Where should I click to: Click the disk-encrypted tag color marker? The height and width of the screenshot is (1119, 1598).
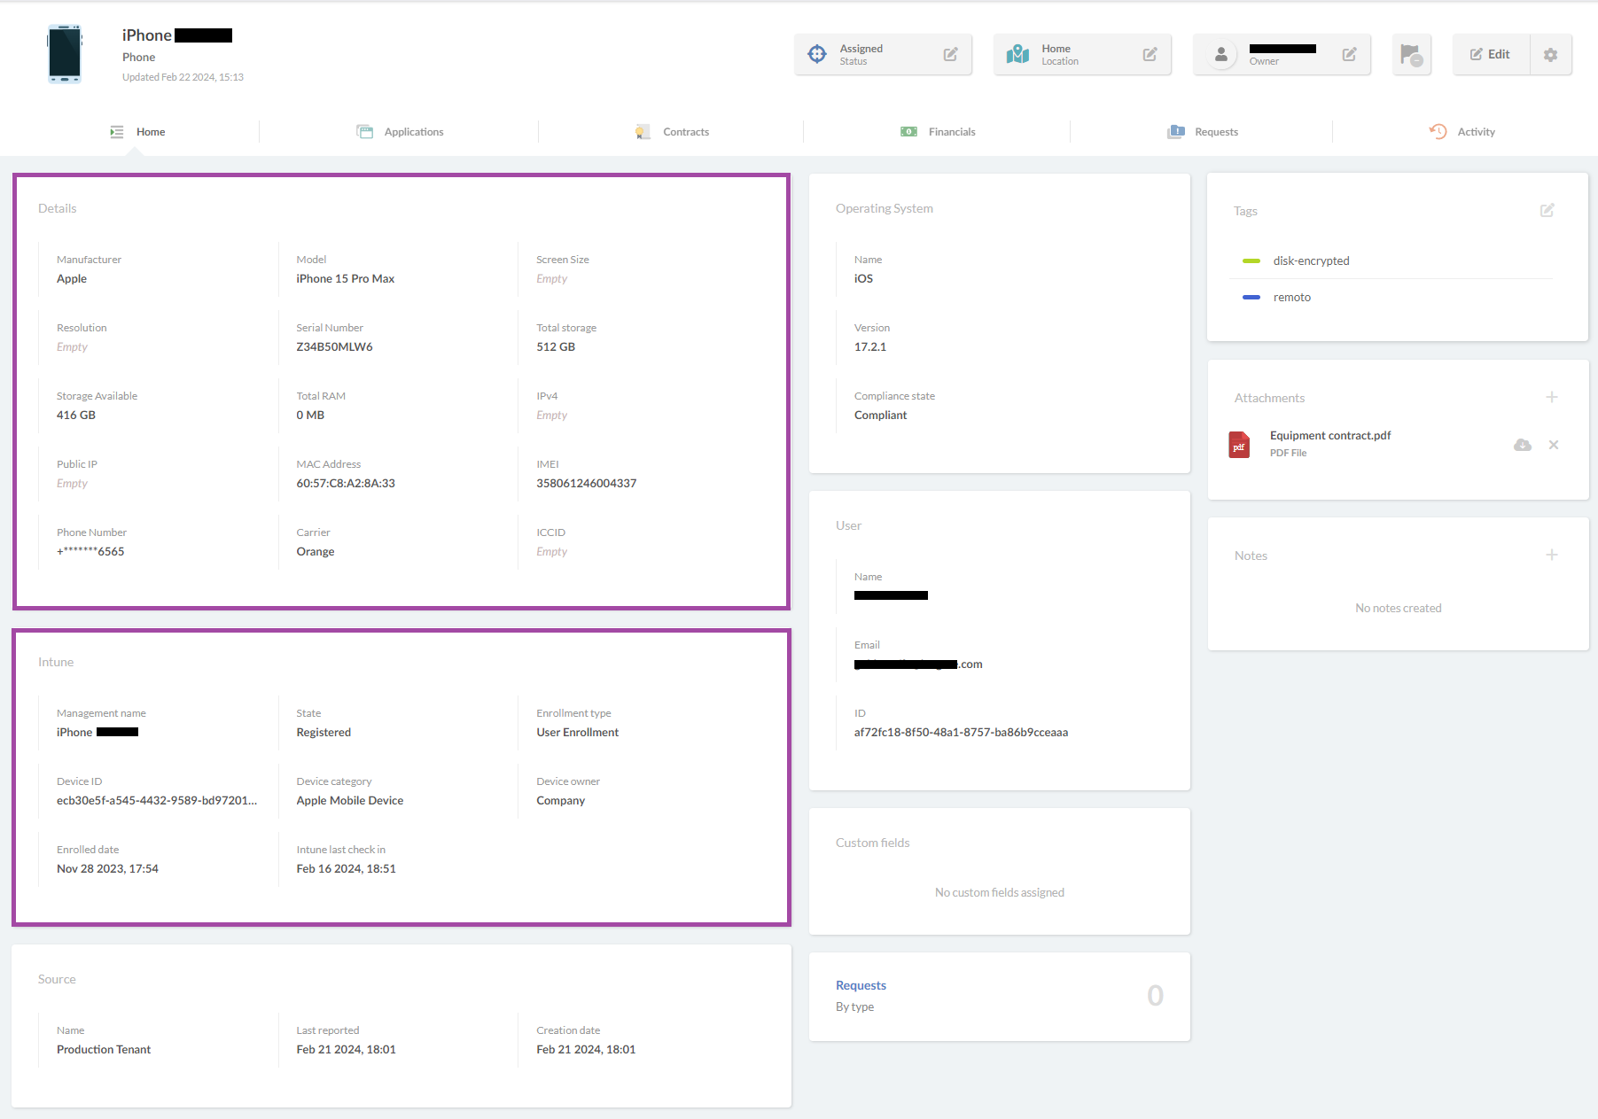coord(1251,260)
